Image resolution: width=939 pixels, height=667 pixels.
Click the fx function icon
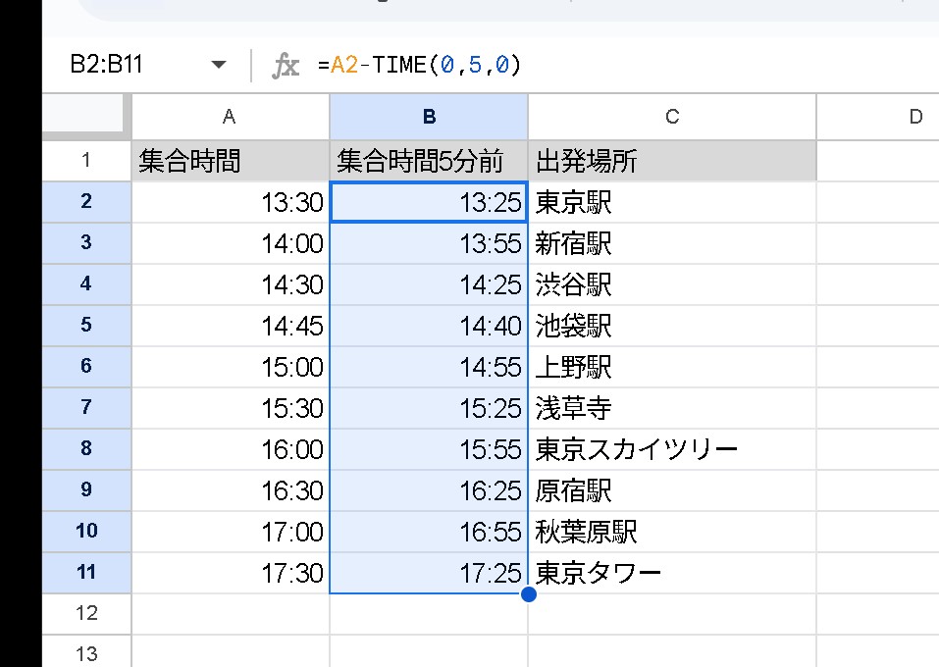(x=285, y=66)
